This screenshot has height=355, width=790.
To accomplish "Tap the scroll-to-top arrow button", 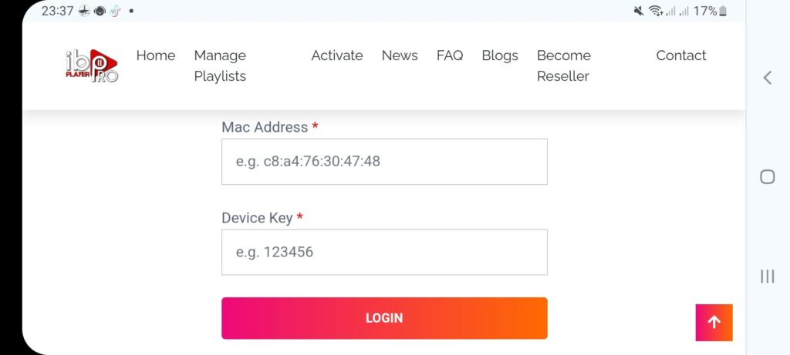I will click(x=714, y=323).
